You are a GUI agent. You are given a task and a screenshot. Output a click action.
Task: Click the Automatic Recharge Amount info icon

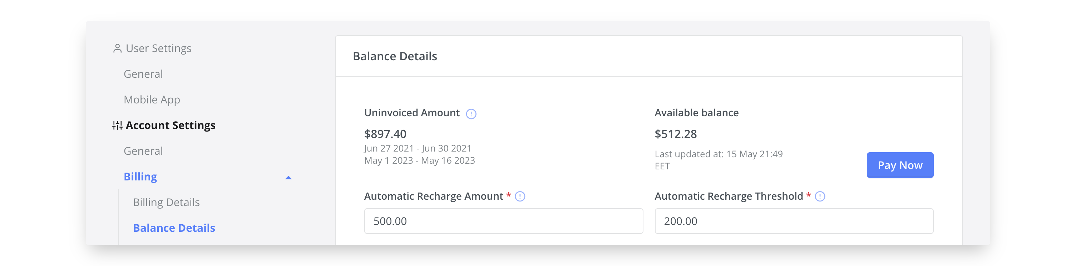pos(520,196)
